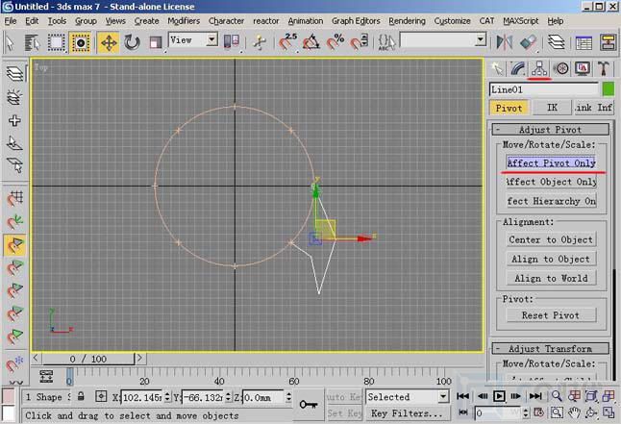Go to start of animation

point(462,396)
